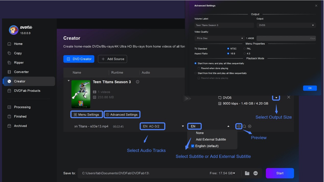Screen dimensions: 324x182
Task: Confirm Advanced Settings with OK
Action: pos(310,88)
